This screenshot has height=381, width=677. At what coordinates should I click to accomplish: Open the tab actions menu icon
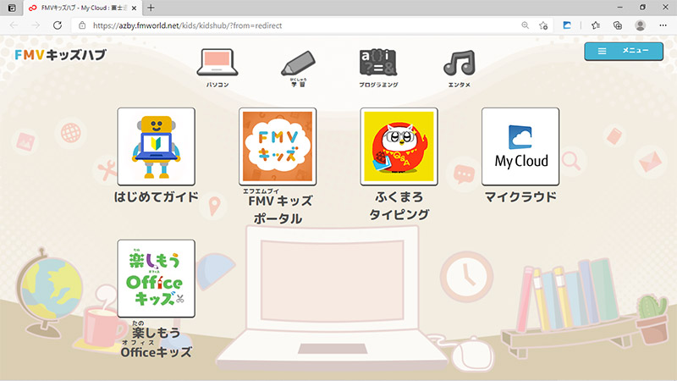[x=12, y=8]
